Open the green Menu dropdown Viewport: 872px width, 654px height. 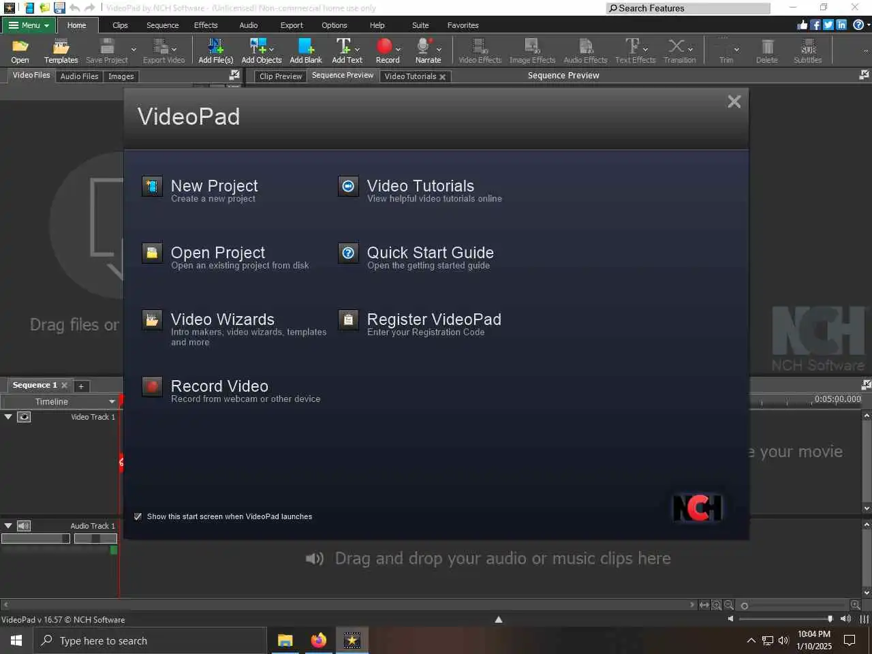click(x=29, y=25)
